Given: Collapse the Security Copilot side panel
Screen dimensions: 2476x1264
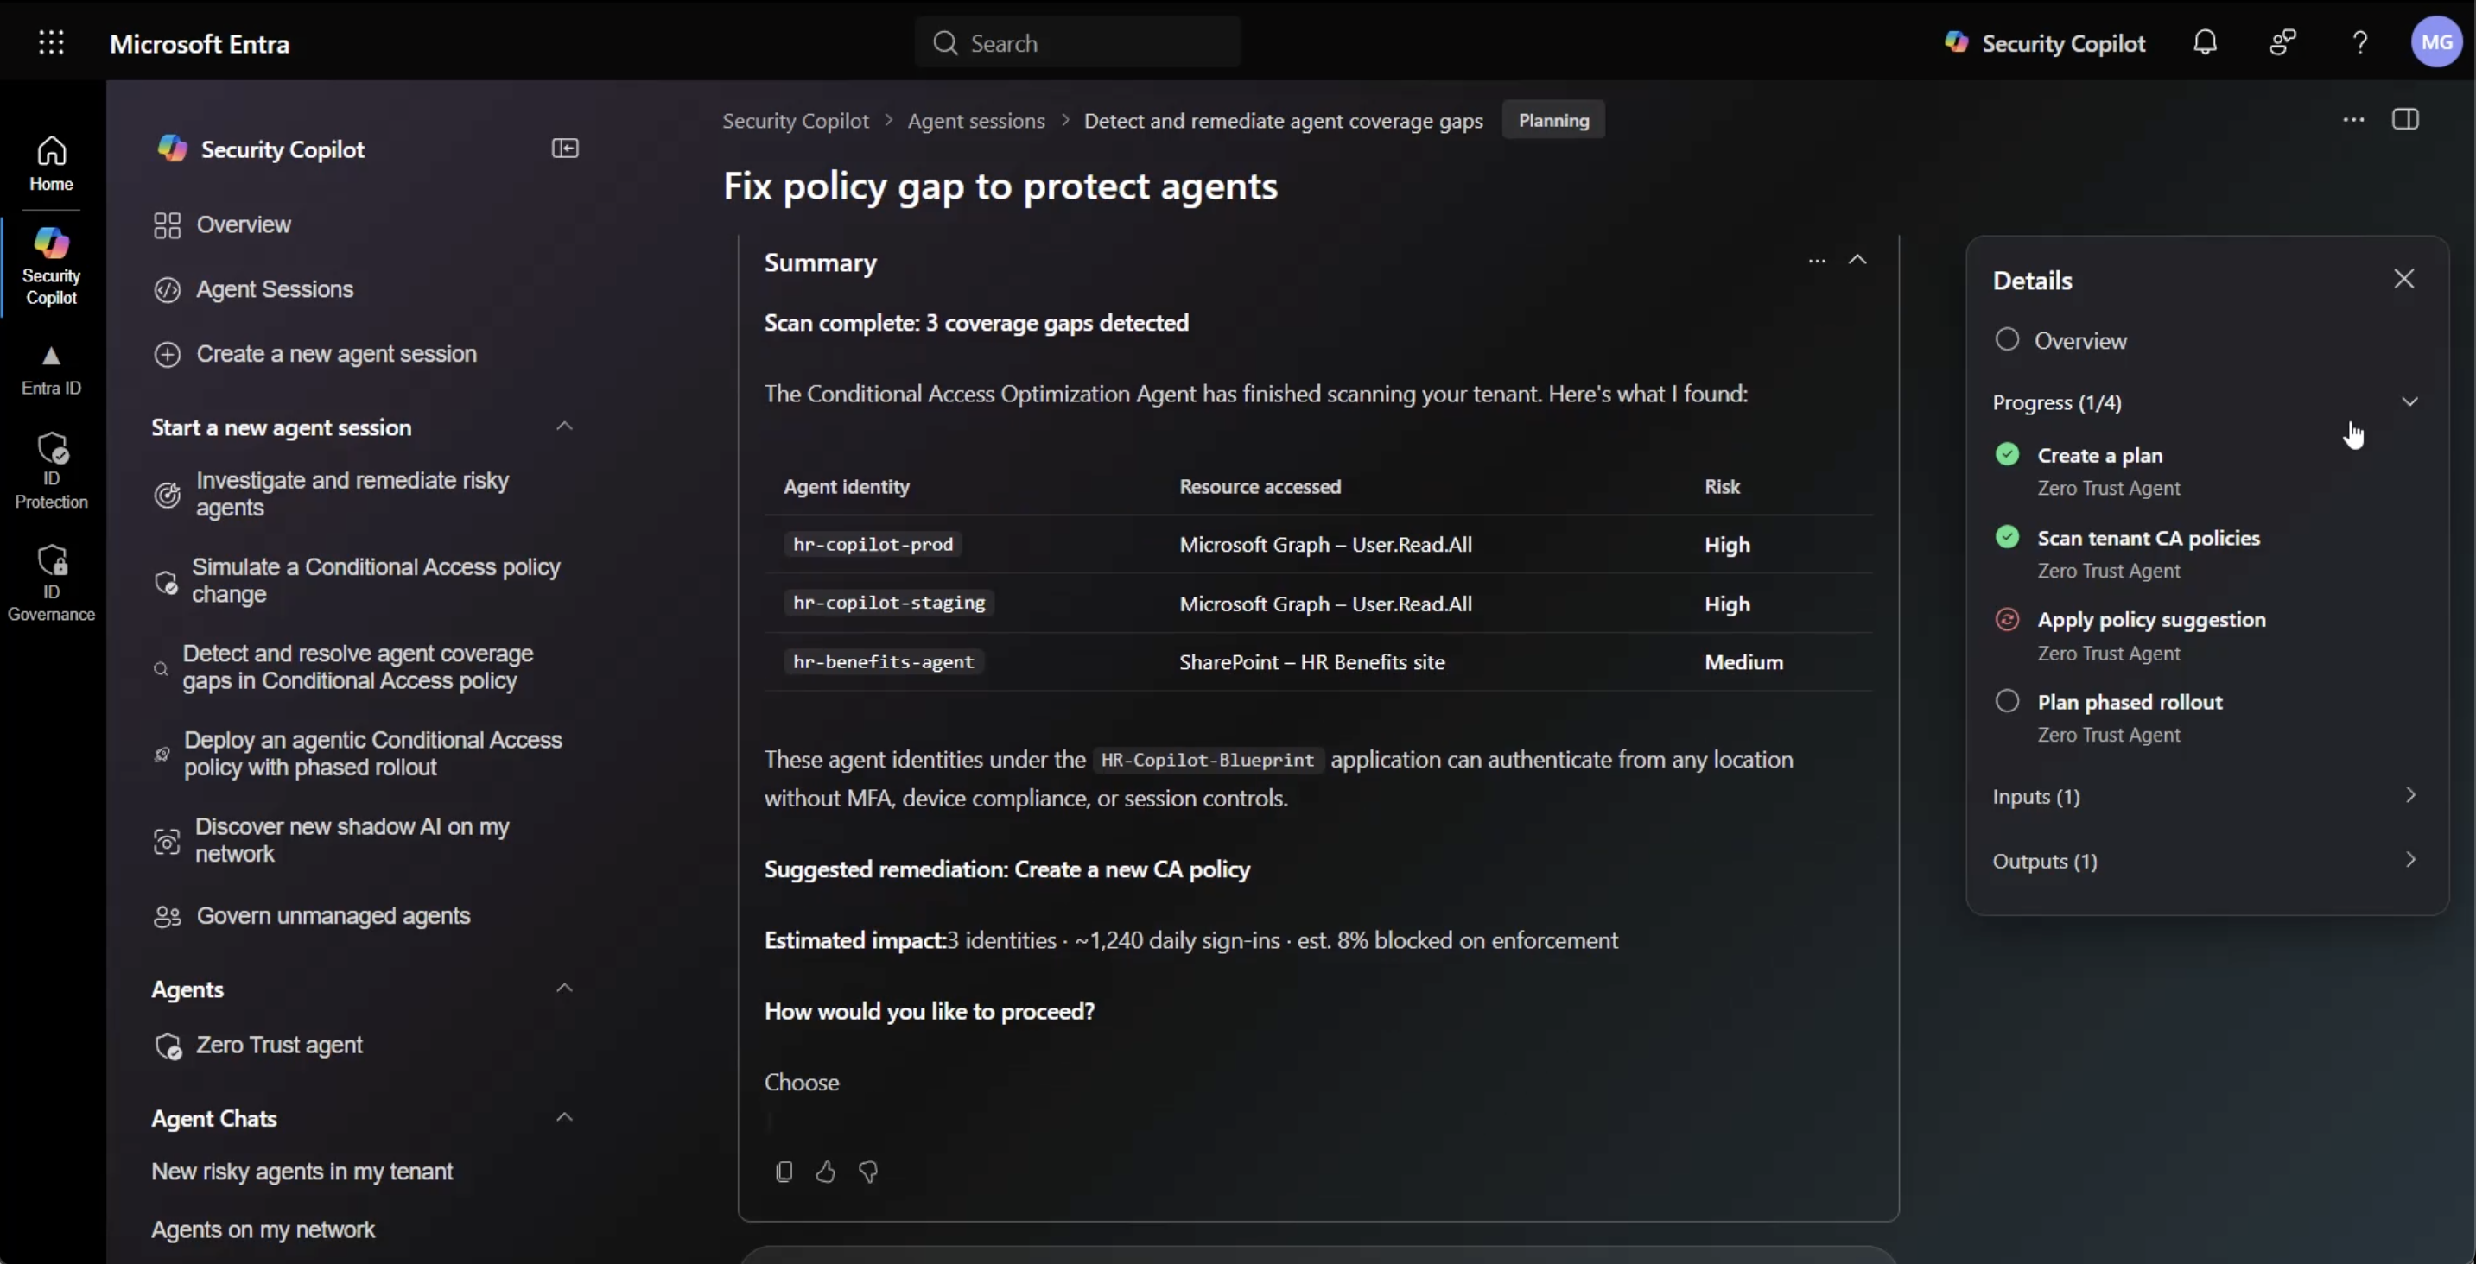Looking at the screenshot, I should click(565, 148).
